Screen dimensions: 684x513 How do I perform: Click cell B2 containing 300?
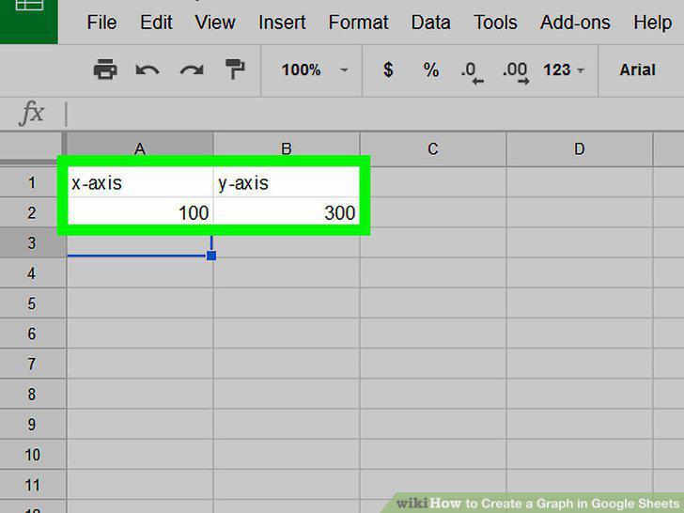[x=287, y=212]
